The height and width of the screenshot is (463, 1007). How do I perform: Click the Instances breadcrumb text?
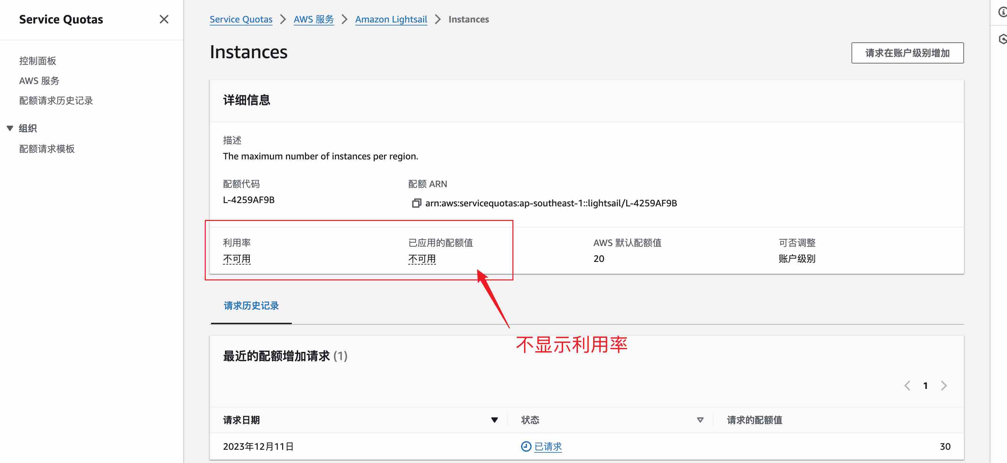click(x=468, y=19)
